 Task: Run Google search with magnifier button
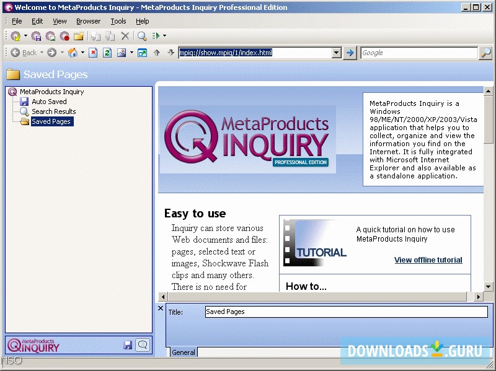486,53
